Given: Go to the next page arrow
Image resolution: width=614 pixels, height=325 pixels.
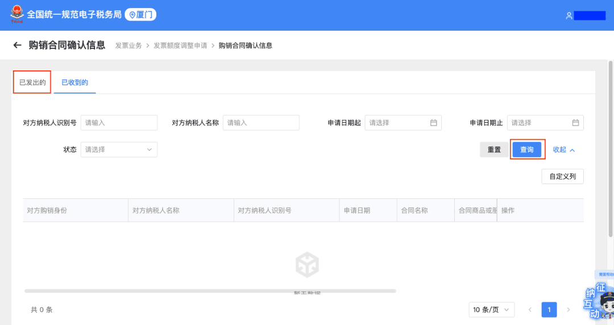Looking at the screenshot, I should pos(568,310).
